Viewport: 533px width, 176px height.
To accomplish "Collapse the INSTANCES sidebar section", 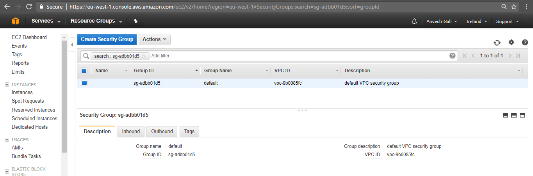I will [x=7, y=85].
